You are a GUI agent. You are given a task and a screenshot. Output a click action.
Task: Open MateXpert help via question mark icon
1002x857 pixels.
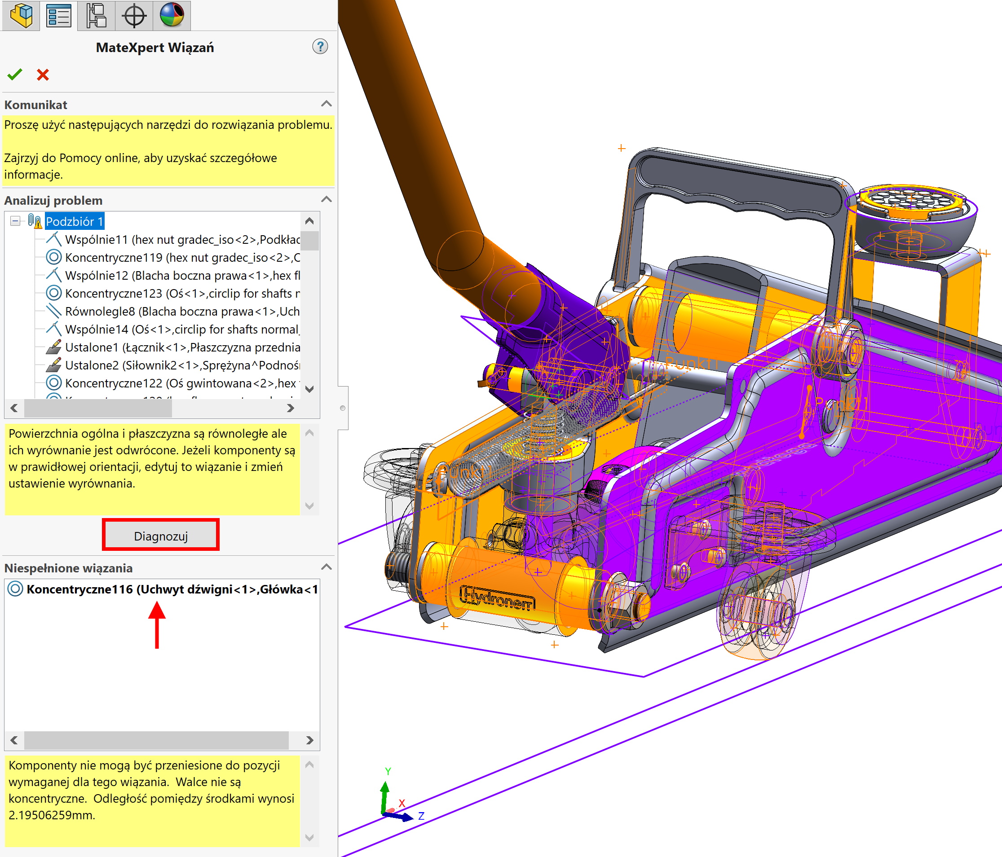[321, 47]
